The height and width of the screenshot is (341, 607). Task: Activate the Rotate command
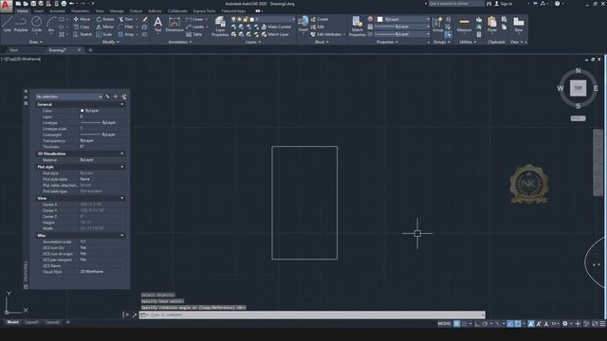tap(105, 19)
